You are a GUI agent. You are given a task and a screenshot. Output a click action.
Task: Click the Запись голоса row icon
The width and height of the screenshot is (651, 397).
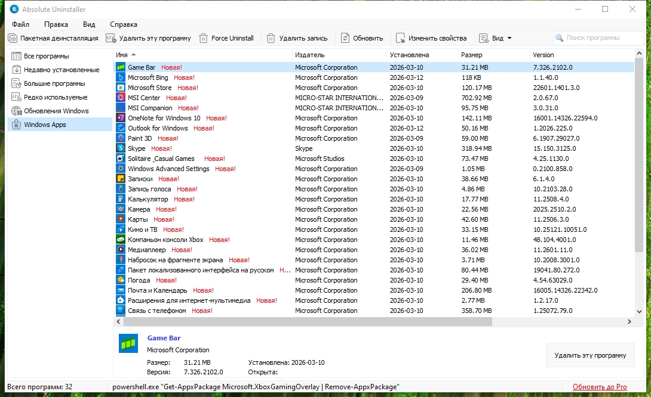[x=121, y=189]
